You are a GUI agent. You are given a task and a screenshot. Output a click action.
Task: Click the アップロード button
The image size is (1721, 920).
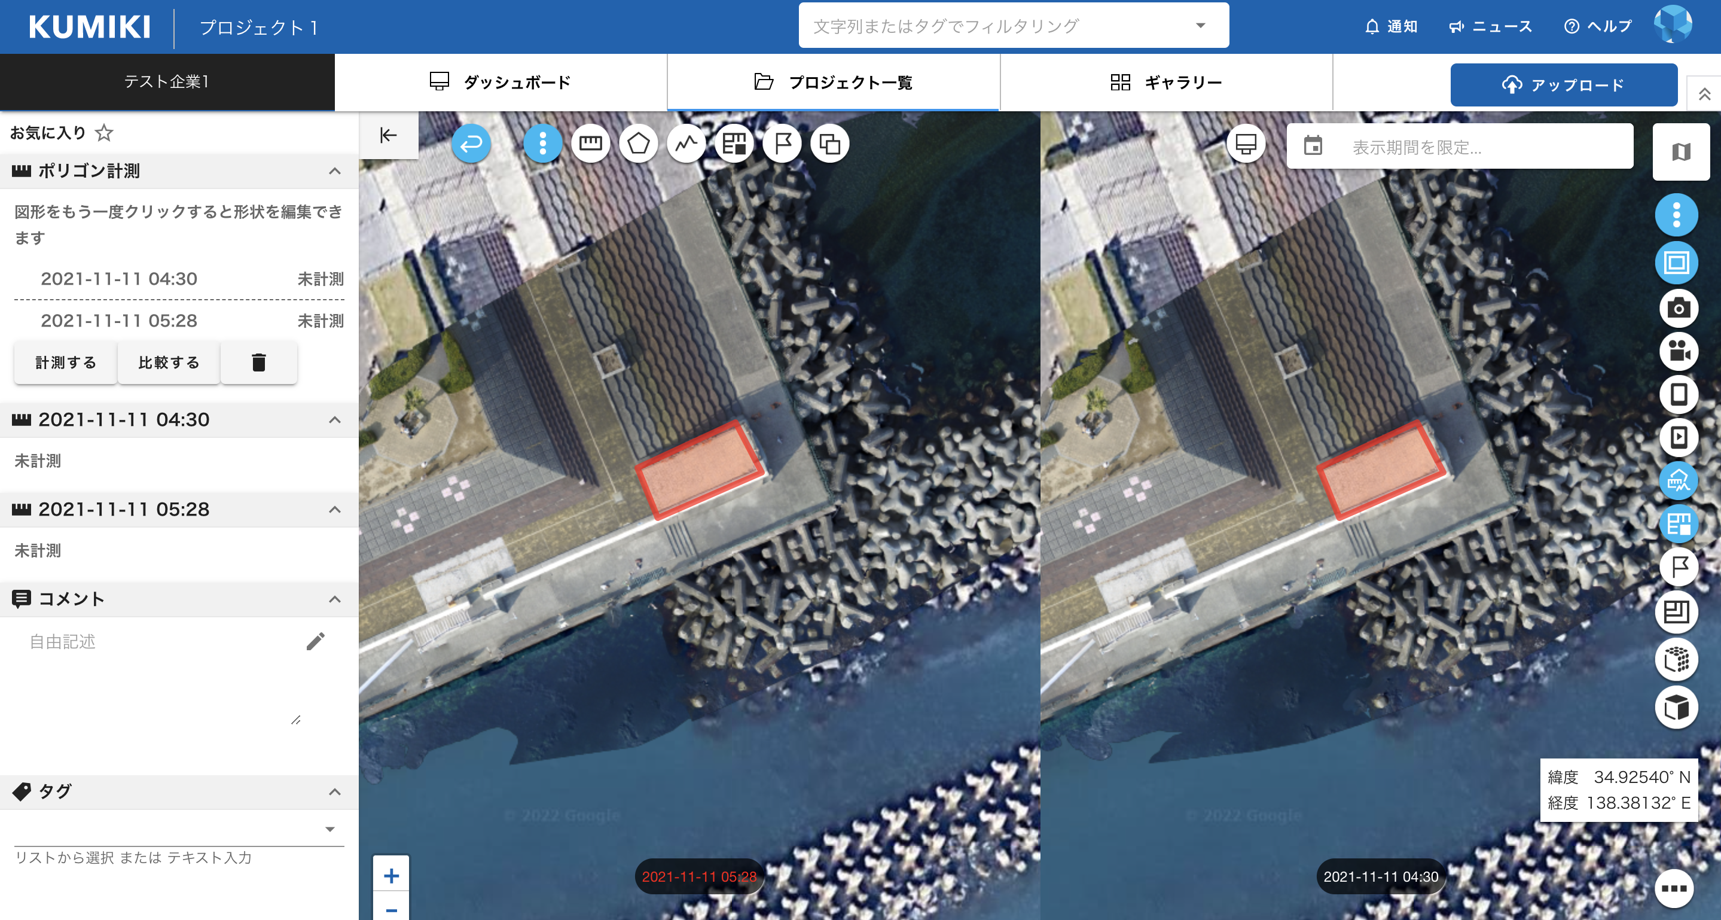[1563, 85]
